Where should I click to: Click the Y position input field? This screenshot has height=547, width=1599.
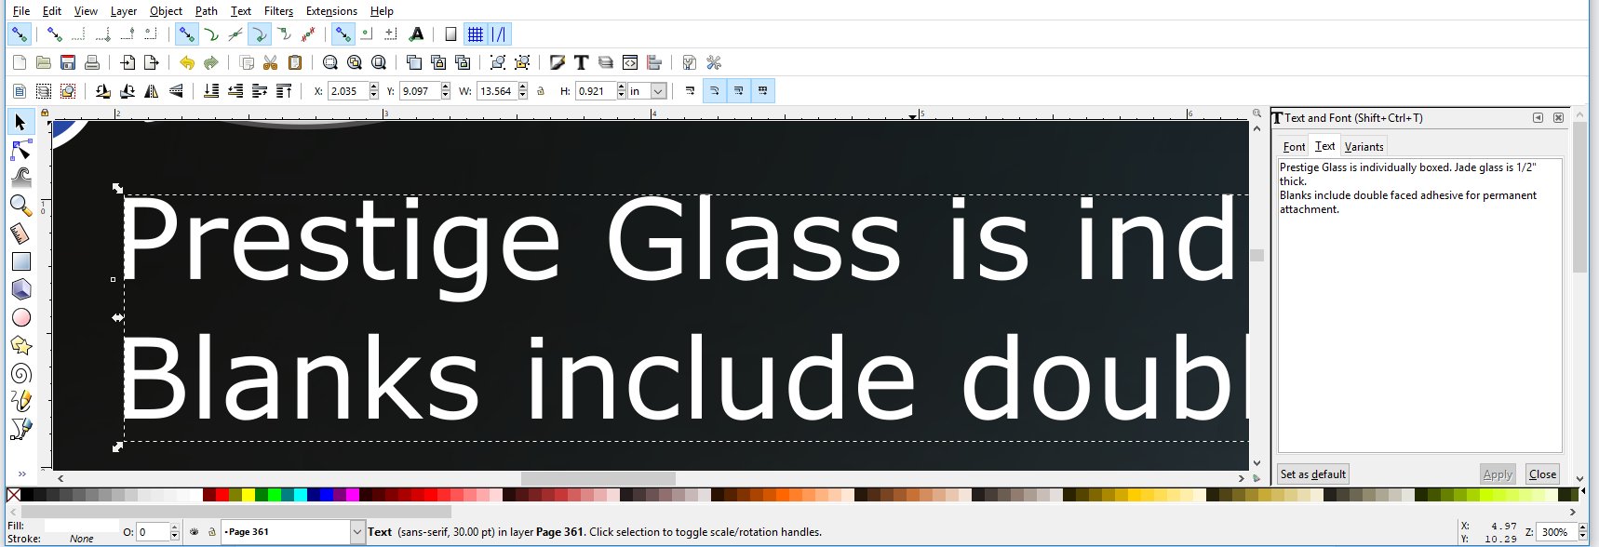click(x=419, y=91)
